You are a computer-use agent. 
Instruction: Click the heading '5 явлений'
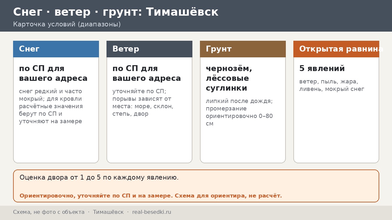tap(322, 69)
